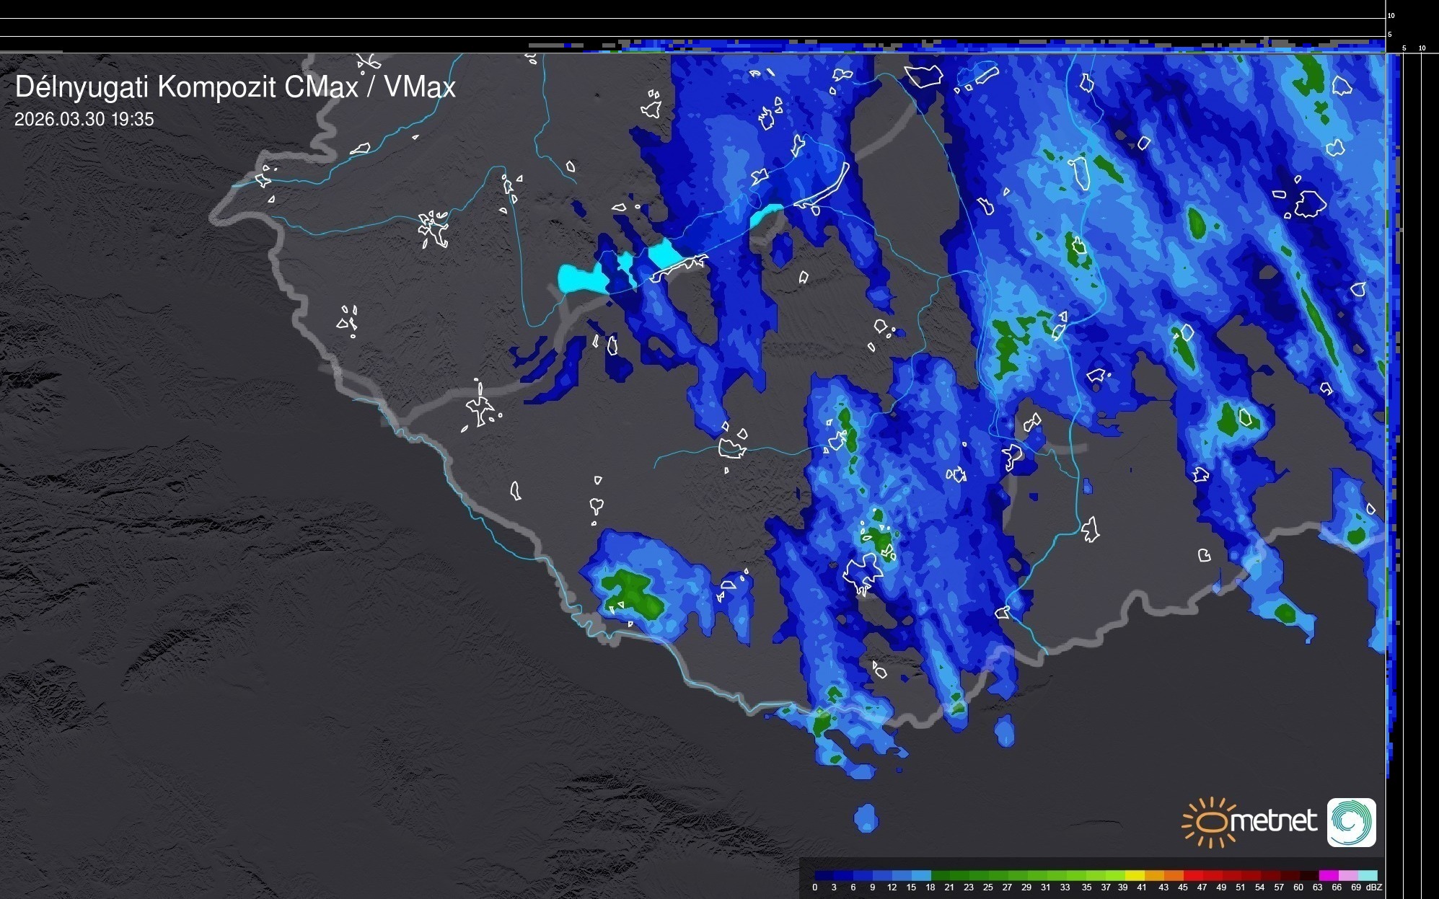Click the green swirl radar app icon
This screenshot has width=1439, height=899.
(1351, 822)
